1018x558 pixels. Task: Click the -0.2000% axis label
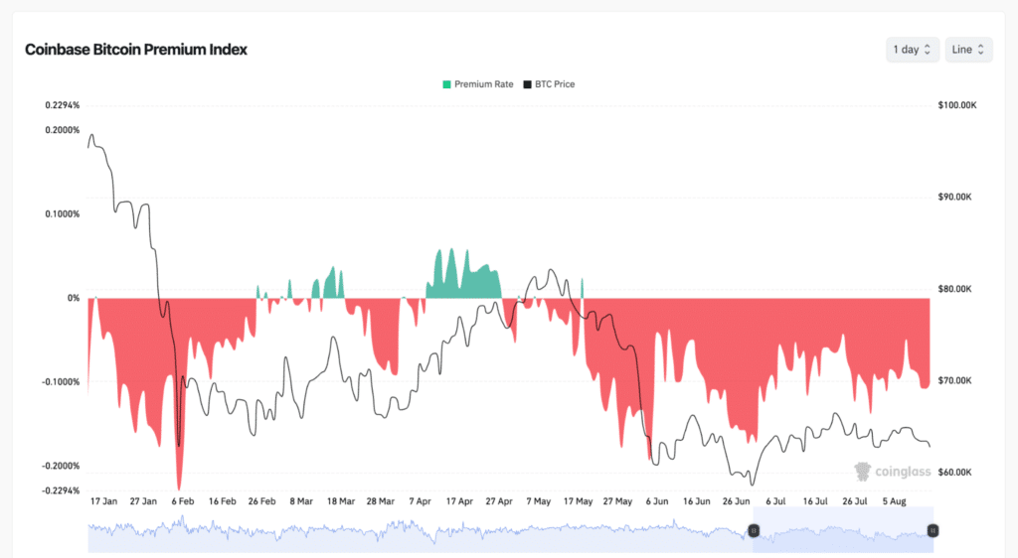(x=61, y=466)
